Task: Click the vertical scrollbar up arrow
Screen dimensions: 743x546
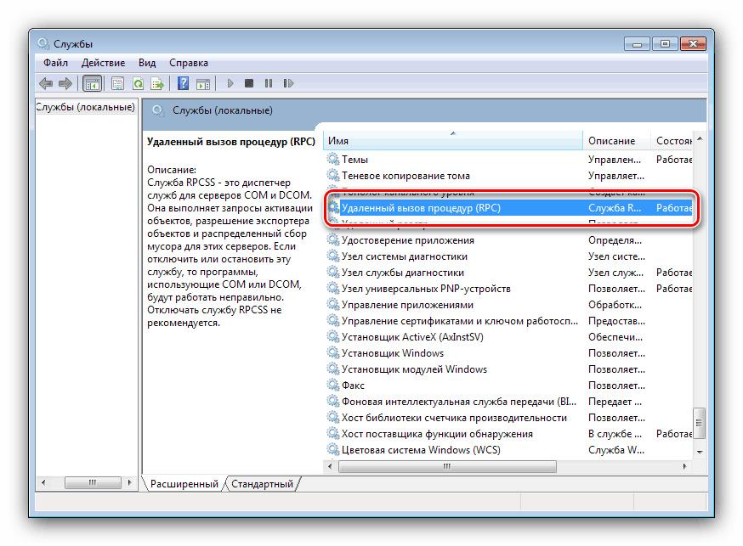Action: click(x=700, y=138)
